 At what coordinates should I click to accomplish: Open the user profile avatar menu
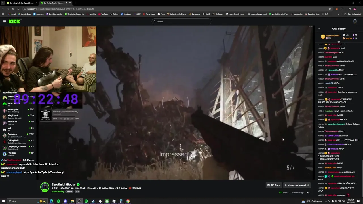[355, 22]
